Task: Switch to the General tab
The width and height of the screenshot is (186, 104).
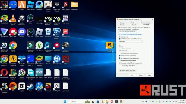Action: pyautogui.click(x=122, y=25)
